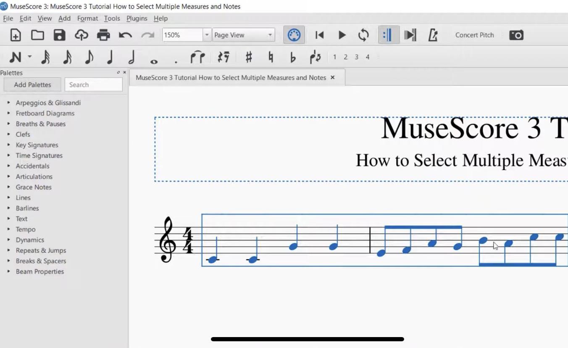Image resolution: width=568 pixels, height=348 pixels.
Task: Select whole note duration
Action: (x=154, y=61)
